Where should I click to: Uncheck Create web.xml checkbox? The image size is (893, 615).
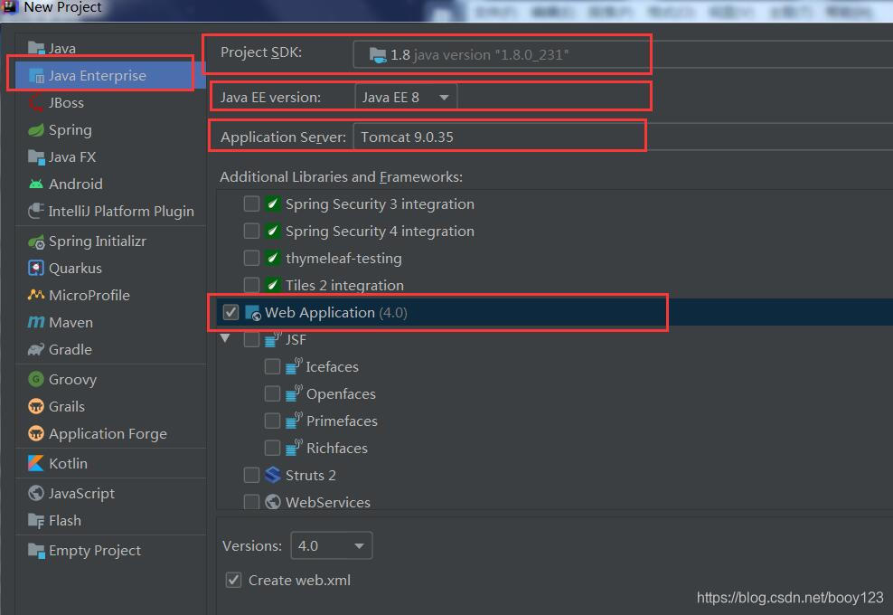233,581
